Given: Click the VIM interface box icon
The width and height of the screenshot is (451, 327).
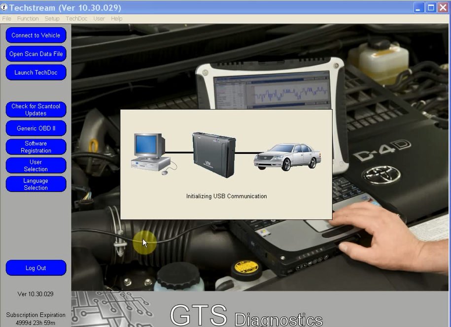Looking at the screenshot, I should pyautogui.click(x=214, y=155).
